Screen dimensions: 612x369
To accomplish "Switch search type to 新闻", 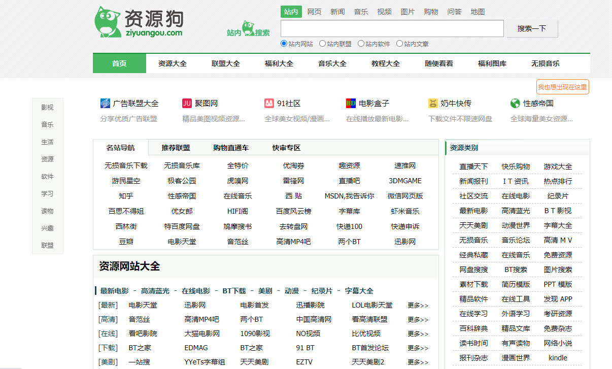I will 338,12.
